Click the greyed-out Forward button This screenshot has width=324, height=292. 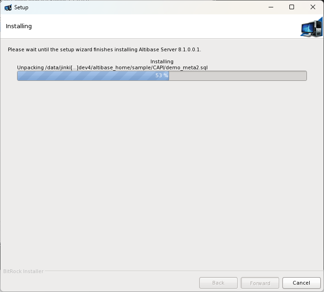point(260,283)
